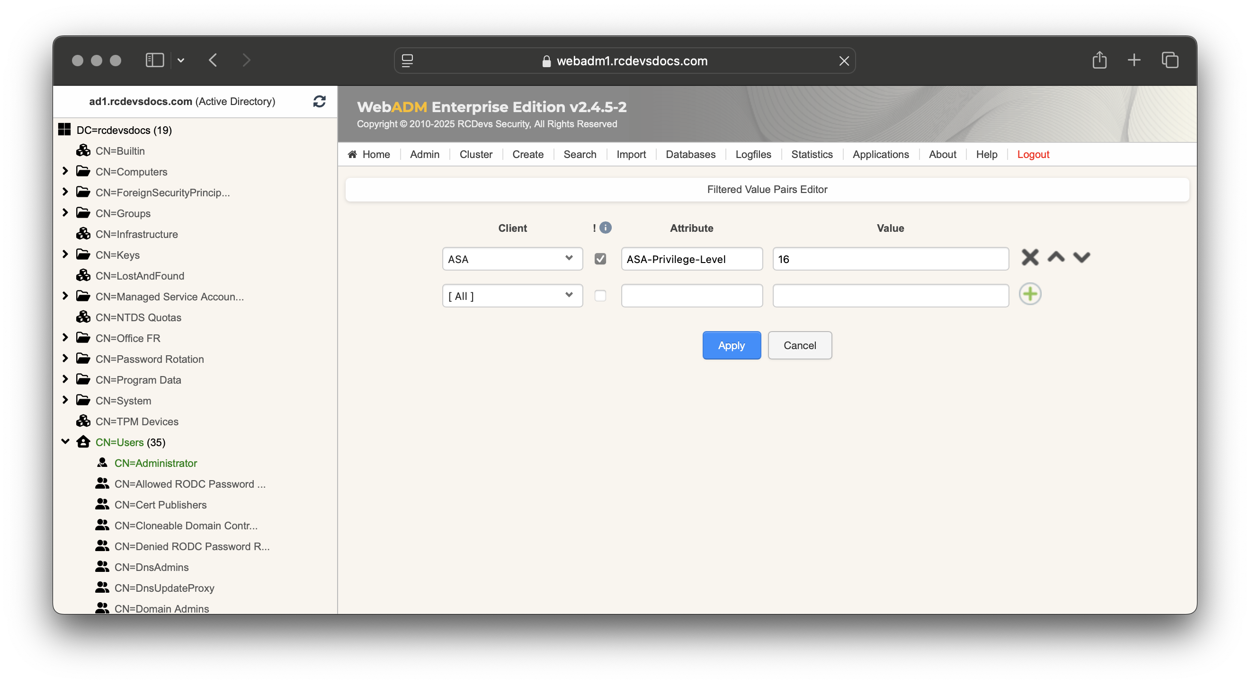The width and height of the screenshot is (1250, 684).
Task: Open the Create menu
Action: [527, 154]
